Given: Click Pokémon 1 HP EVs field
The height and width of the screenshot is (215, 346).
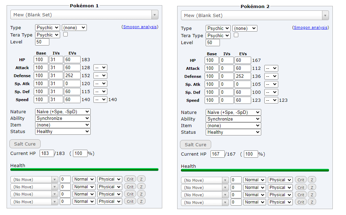Looking at the screenshot, I should pos(72,60).
